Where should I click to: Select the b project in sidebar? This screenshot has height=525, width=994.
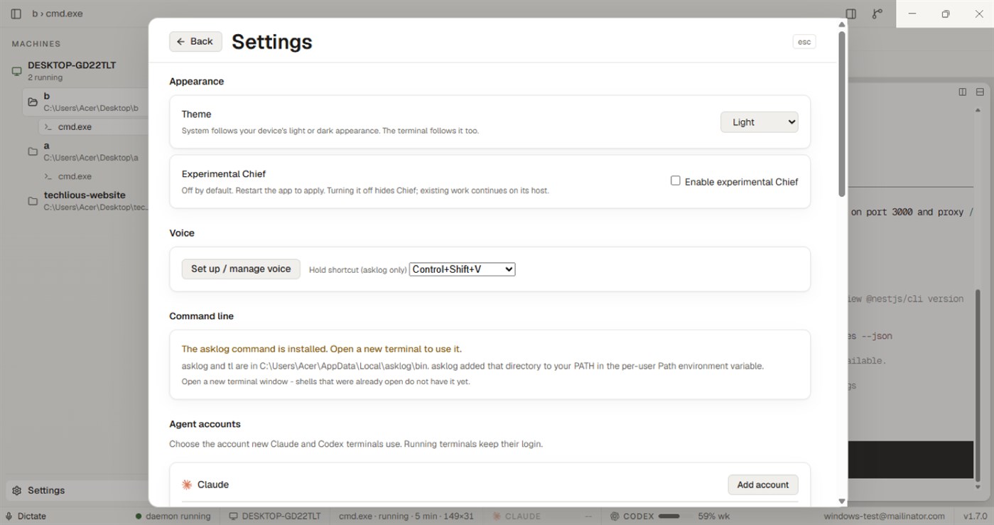click(85, 102)
